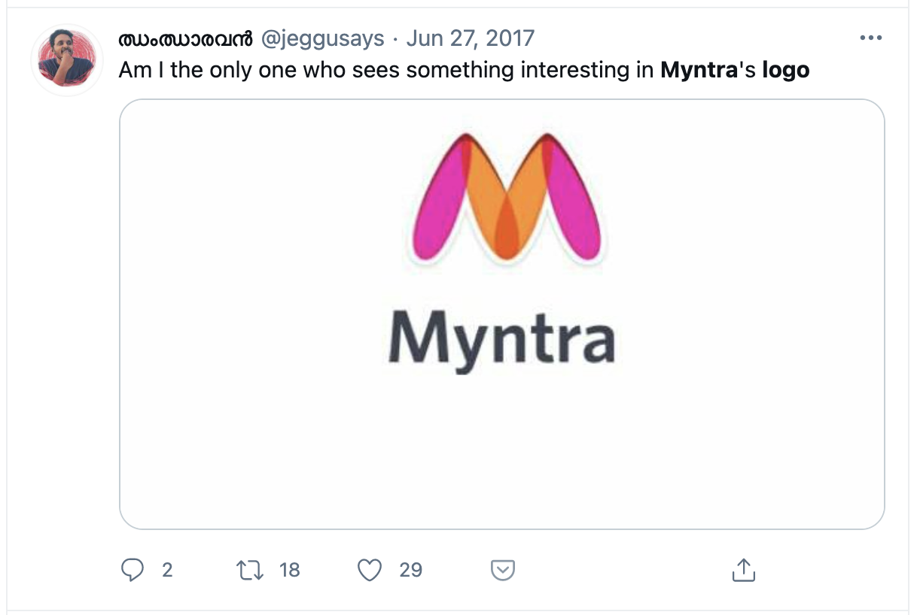Like the tweet with the heart icon

tap(370, 571)
